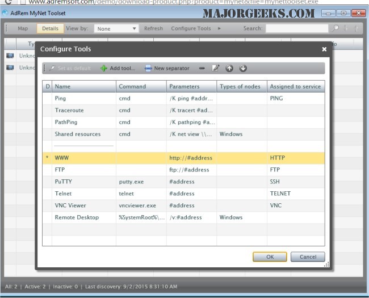The image size is (369, 298).
Task: Click the second Unknown device icon
Action: click(10, 68)
